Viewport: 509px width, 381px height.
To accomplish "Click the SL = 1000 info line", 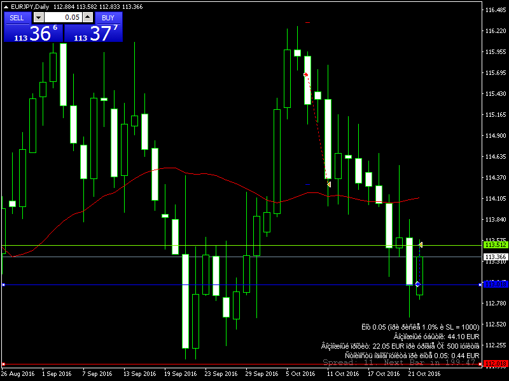I will point(421,327).
